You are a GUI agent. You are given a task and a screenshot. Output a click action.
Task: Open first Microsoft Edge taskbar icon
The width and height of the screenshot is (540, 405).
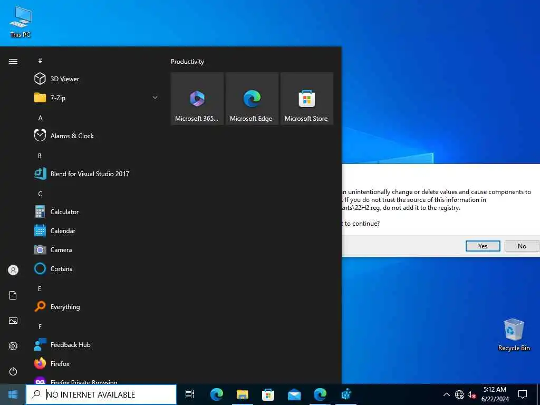[217, 394]
